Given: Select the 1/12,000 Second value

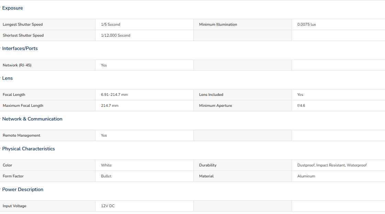Looking at the screenshot, I should click(x=116, y=36).
